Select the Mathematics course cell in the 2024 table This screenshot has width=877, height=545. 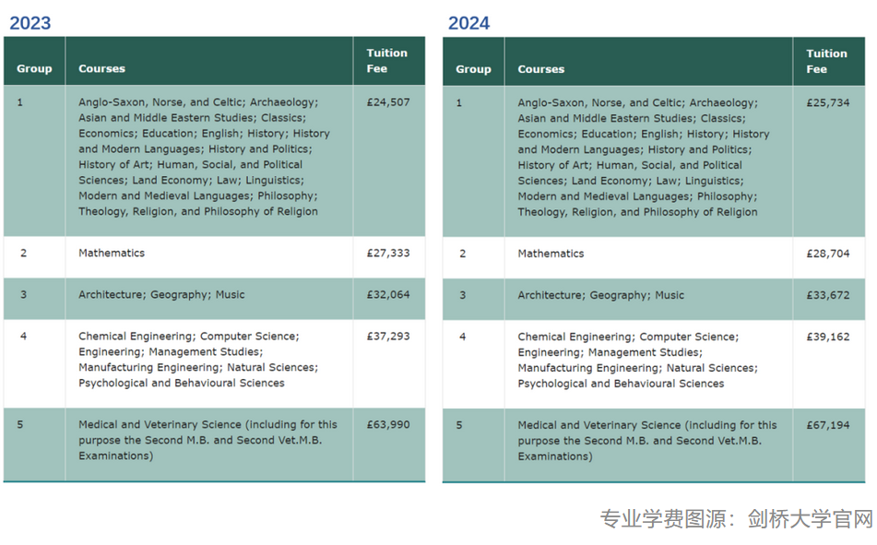551,254
